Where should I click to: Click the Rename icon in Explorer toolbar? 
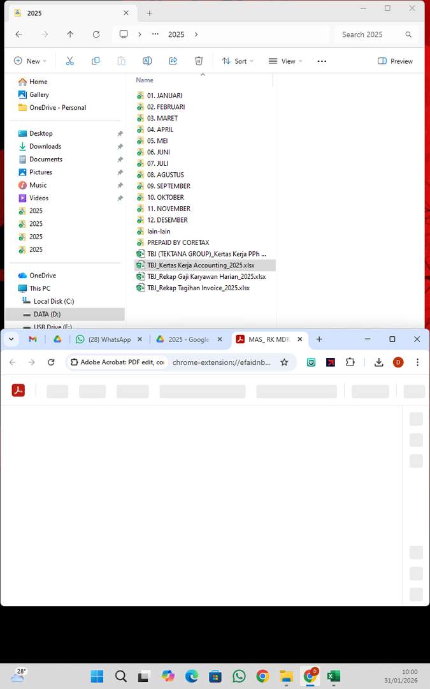[x=147, y=61]
